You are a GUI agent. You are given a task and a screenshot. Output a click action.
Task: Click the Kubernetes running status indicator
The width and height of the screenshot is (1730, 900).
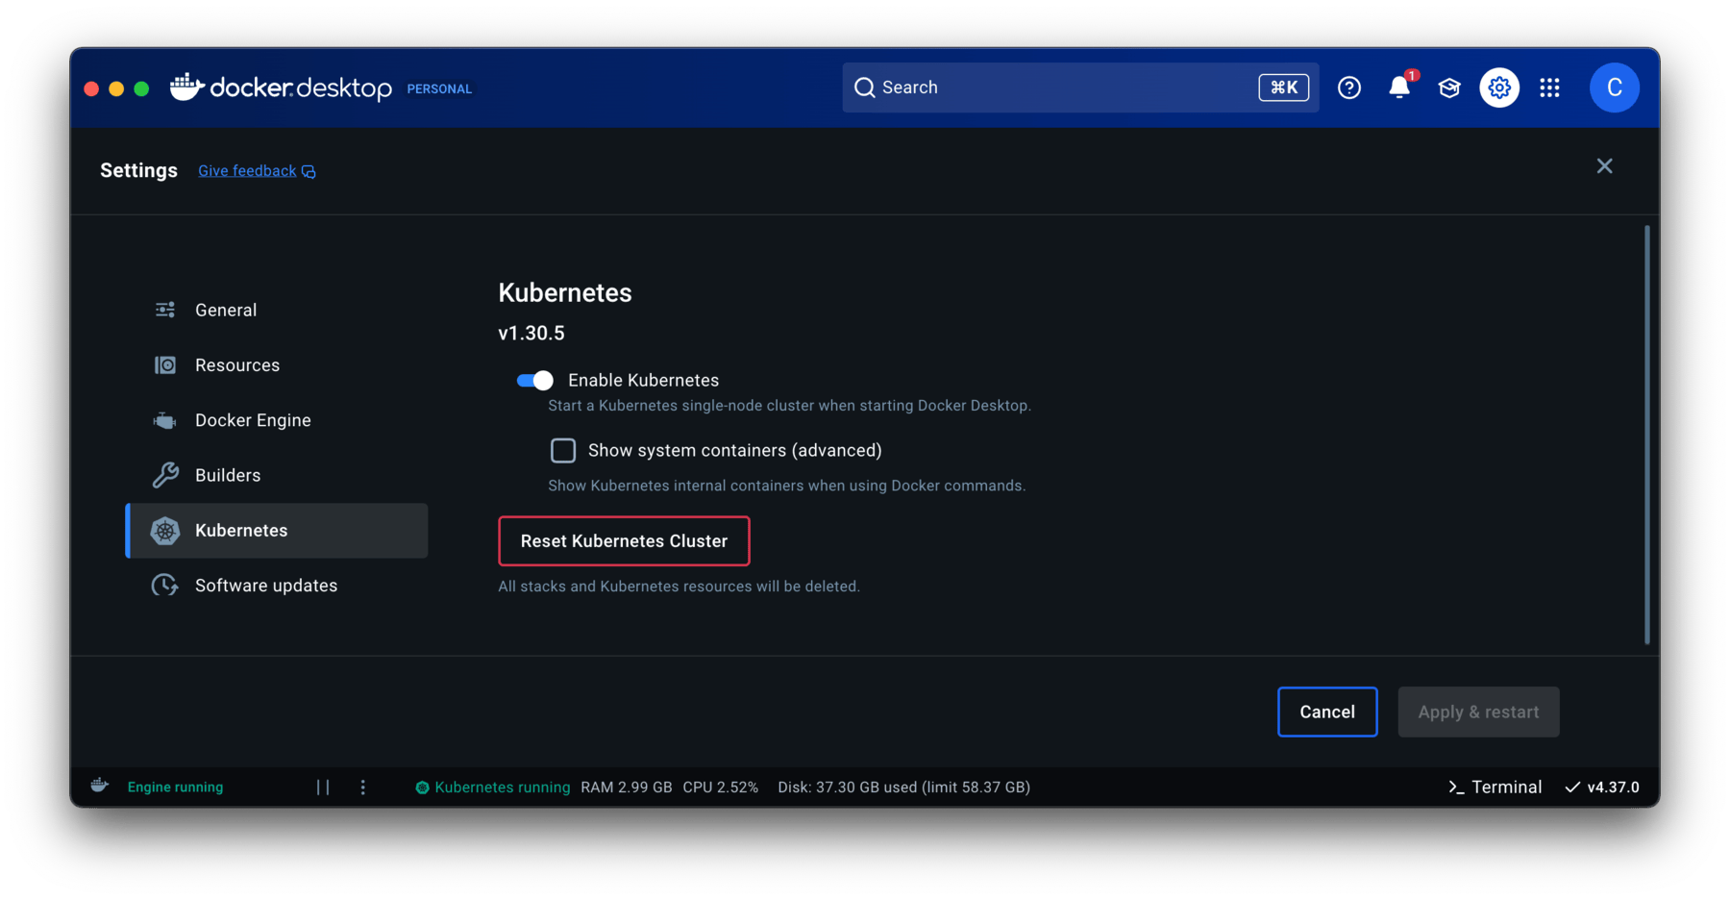[x=492, y=787]
